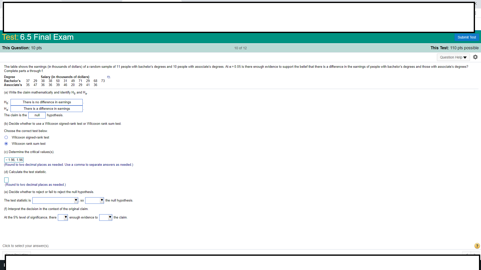481x270 pixels.
Task: Click the claim hypothesis 'null' field
Action: (37, 115)
